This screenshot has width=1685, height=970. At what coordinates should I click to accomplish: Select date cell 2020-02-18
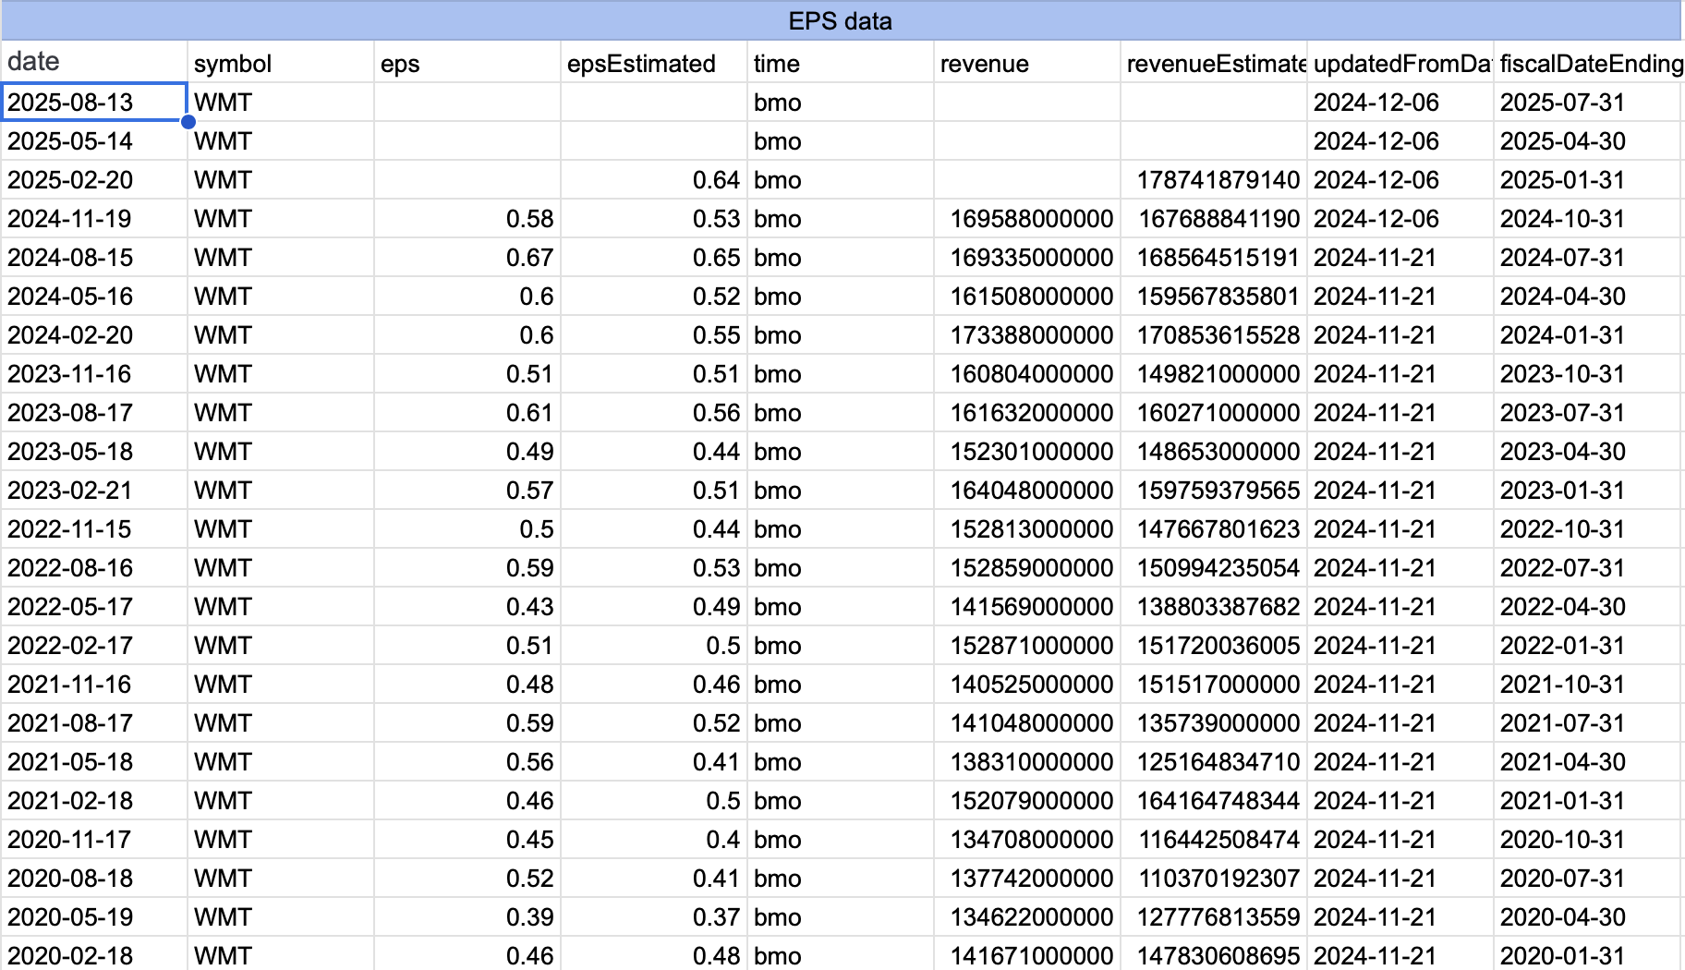94,955
